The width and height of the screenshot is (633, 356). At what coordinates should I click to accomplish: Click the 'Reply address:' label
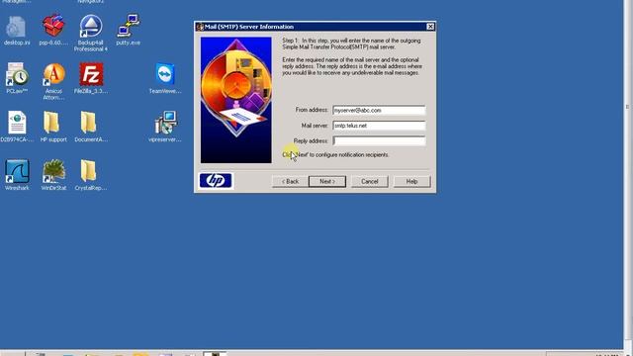311,140
